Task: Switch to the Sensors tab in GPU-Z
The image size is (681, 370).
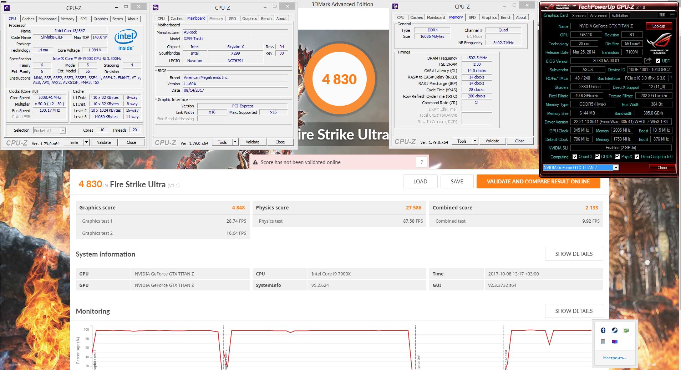Action: pyautogui.click(x=579, y=16)
